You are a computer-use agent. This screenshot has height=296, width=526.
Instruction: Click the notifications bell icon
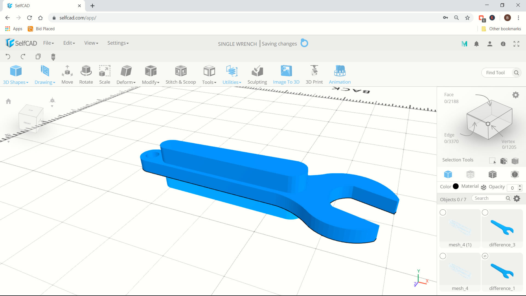476,44
